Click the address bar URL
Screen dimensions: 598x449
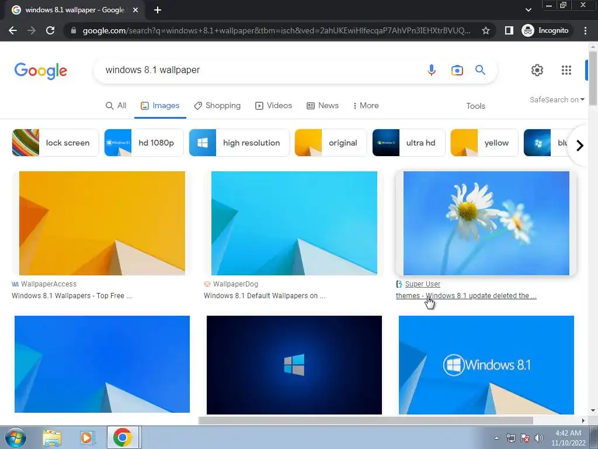pyautogui.click(x=276, y=30)
